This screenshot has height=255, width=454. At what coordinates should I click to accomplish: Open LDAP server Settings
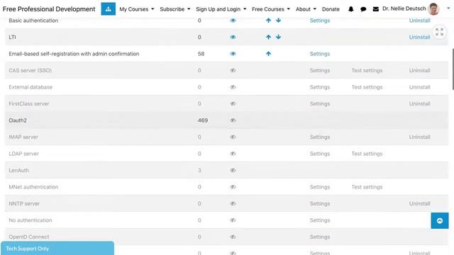point(320,154)
